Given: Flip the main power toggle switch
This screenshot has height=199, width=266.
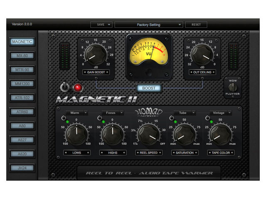Looking at the screenshot, I should pyautogui.click(x=65, y=87).
